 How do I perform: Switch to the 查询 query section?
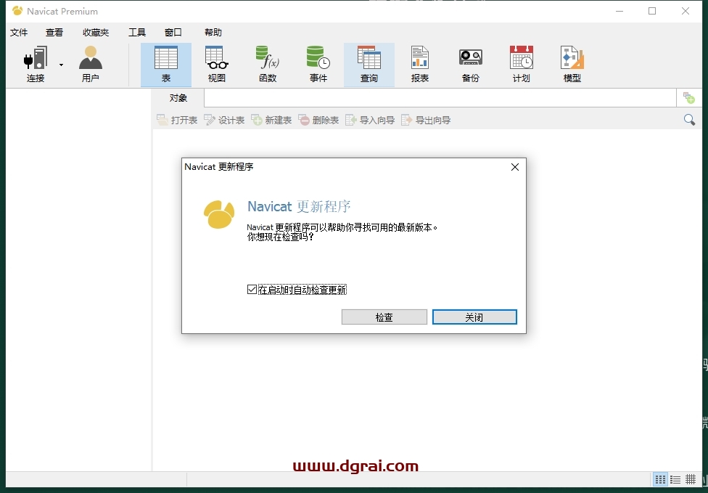[x=369, y=64]
